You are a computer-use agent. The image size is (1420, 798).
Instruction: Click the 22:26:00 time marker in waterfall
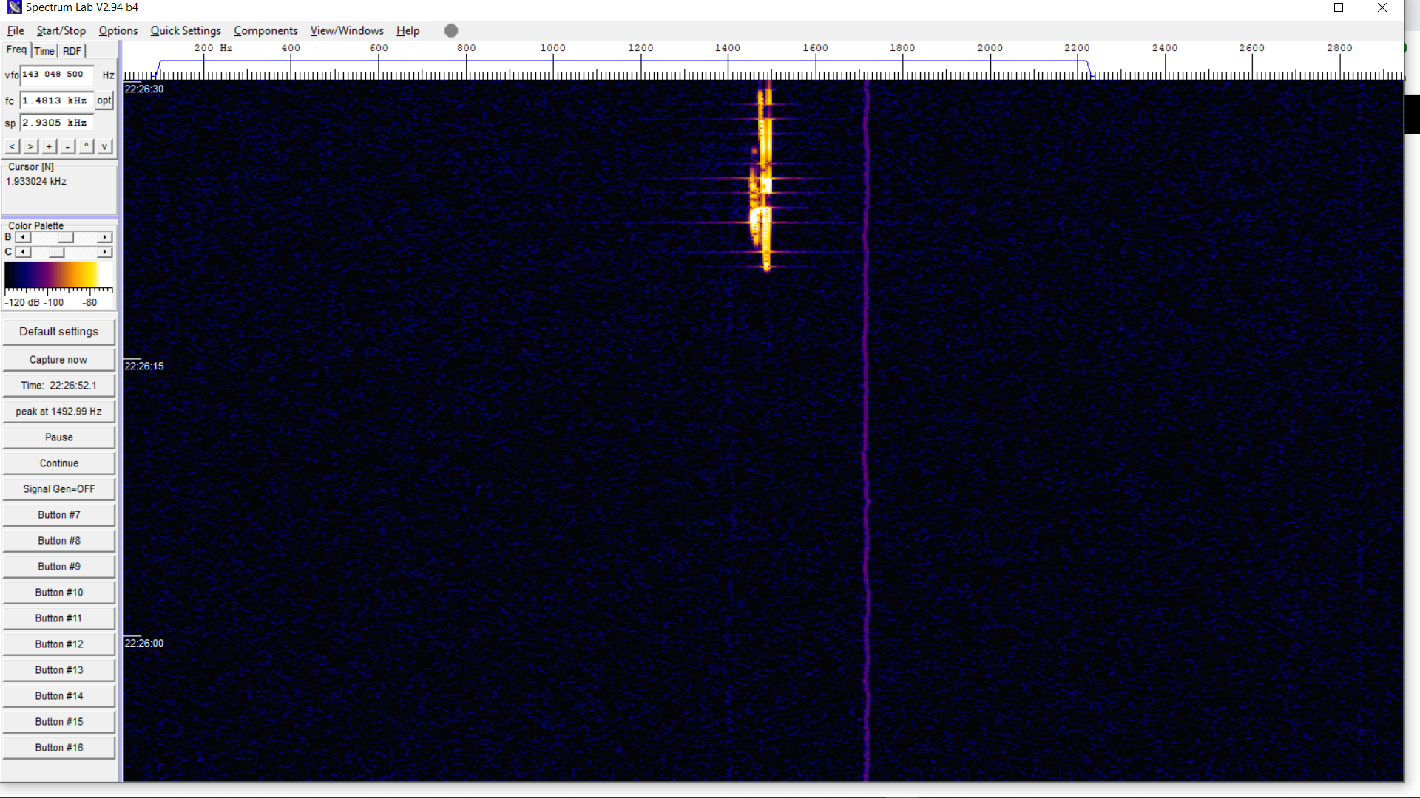click(144, 643)
